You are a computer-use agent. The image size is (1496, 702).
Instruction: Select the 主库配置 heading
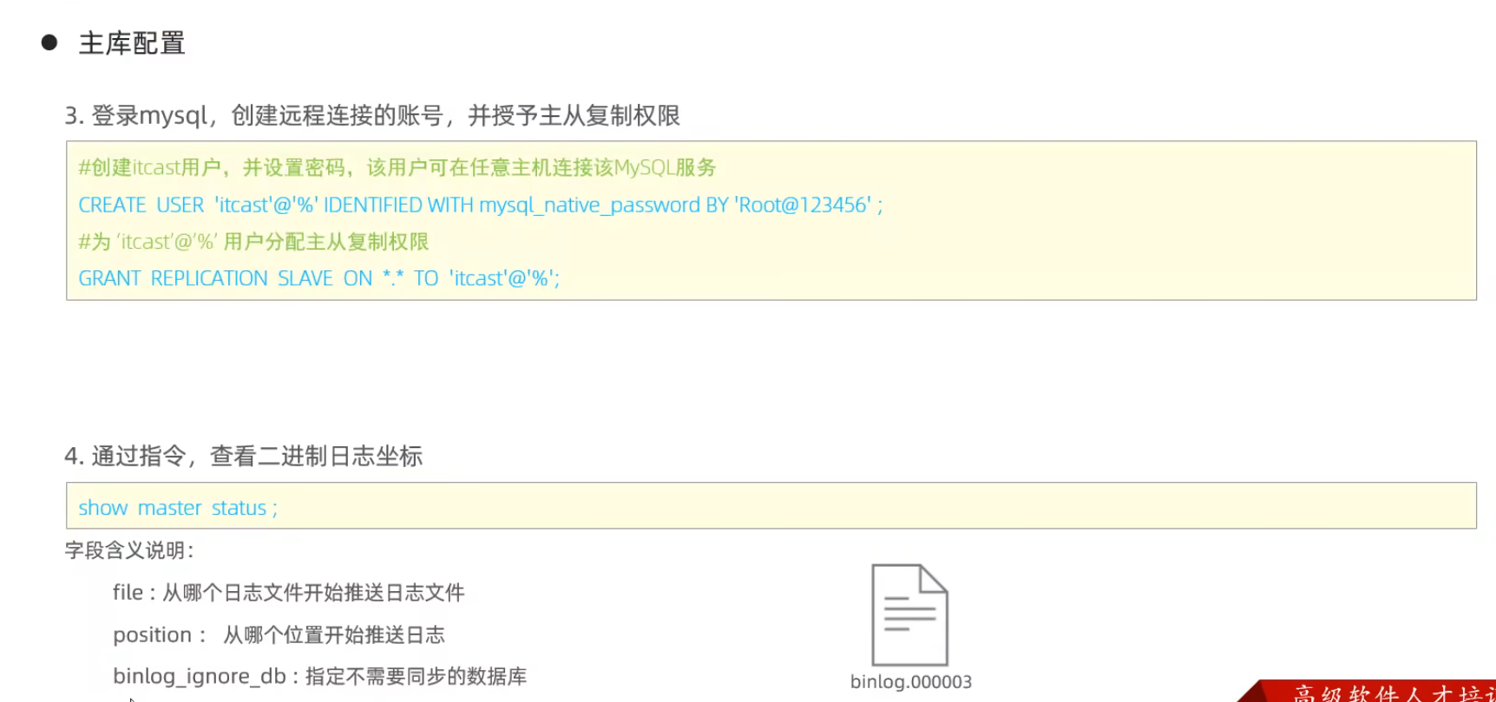point(132,43)
